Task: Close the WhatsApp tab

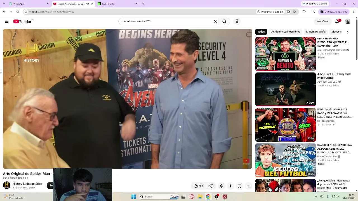Action: [x=48, y=4]
